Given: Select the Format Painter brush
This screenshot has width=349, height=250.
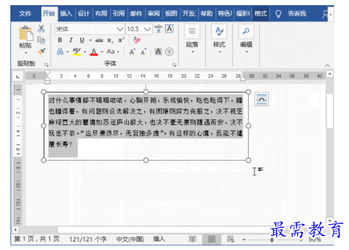Looking at the screenshot, I should pyautogui.click(x=41, y=51).
